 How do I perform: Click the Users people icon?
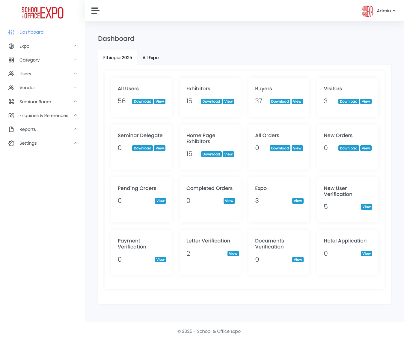click(x=11, y=74)
